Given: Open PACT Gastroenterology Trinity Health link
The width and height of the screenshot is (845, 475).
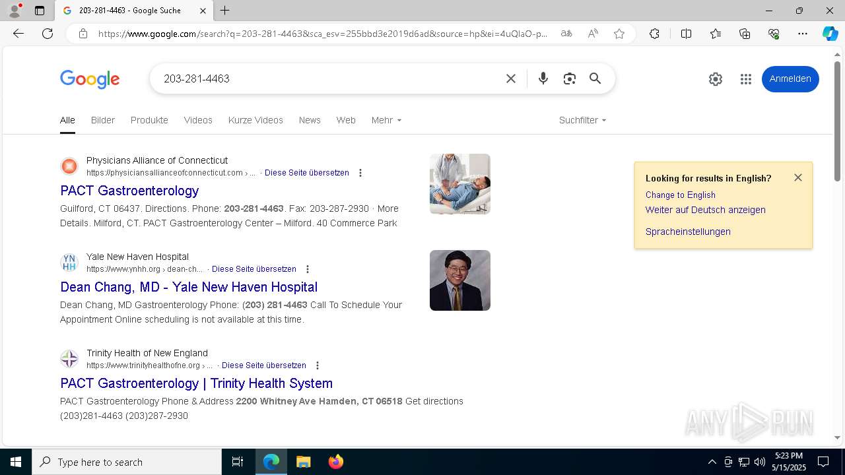Looking at the screenshot, I should point(196,383).
